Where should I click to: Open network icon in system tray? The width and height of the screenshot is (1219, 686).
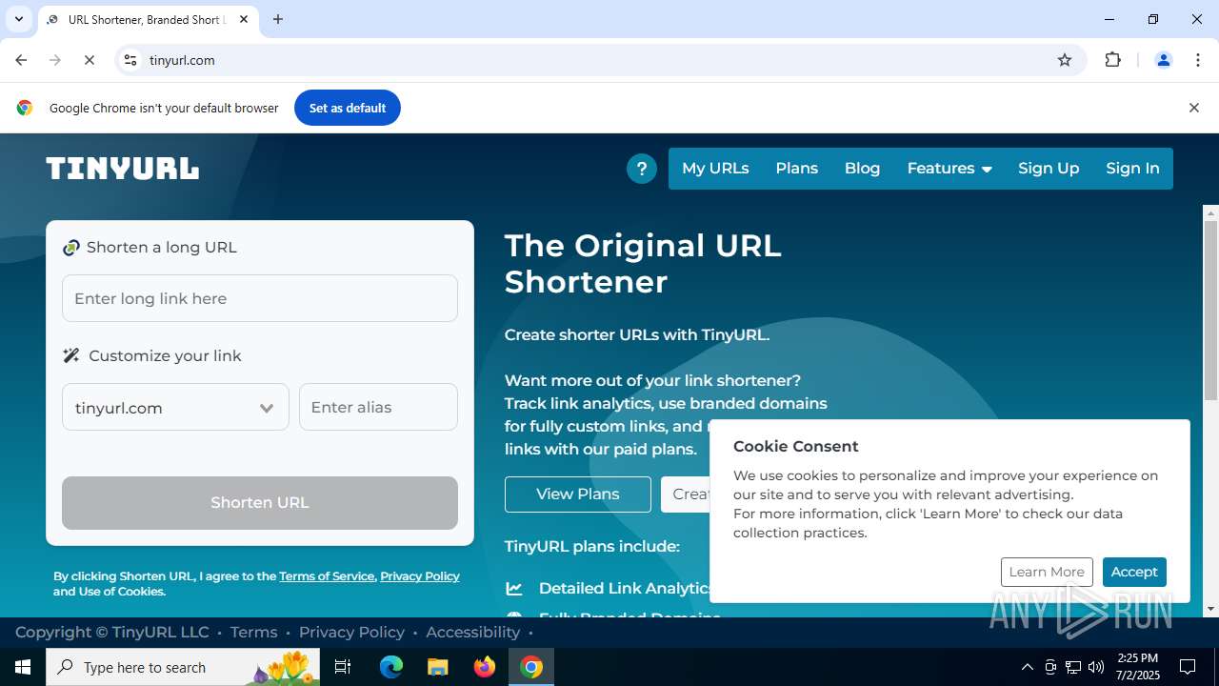[1073, 667]
